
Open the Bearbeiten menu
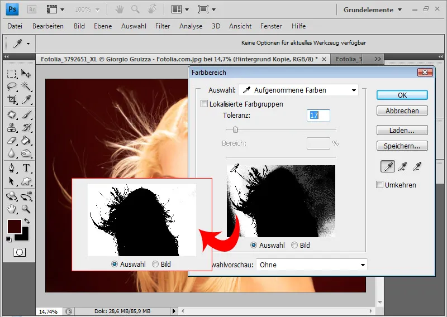(x=48, y=26)
